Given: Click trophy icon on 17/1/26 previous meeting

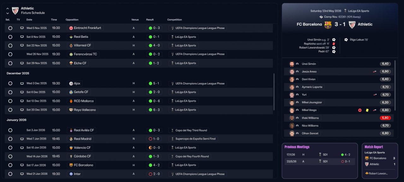Looking at the screenshot, I should (320, 155).
